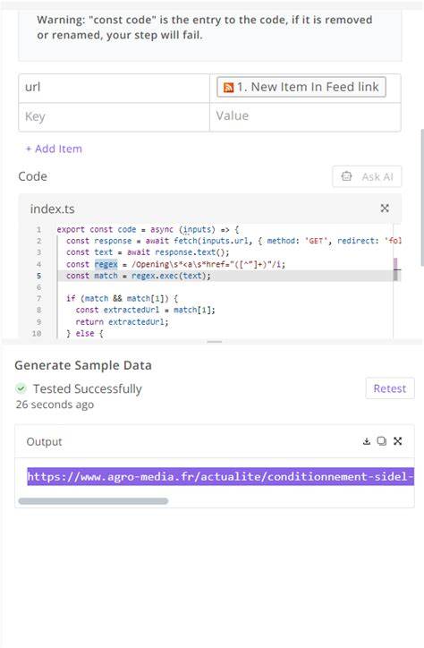Click the right-side vertical page scrollbar

click(x=421, y=198)
